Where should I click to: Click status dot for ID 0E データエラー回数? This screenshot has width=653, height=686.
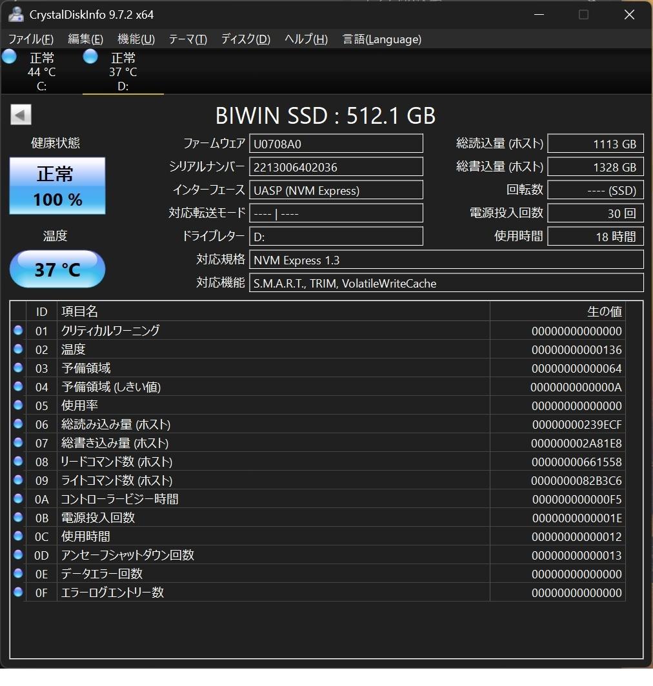coord(18,573)
